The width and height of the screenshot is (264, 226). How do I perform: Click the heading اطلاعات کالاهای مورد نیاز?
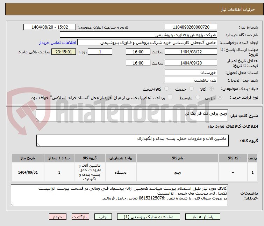[233, 126]
